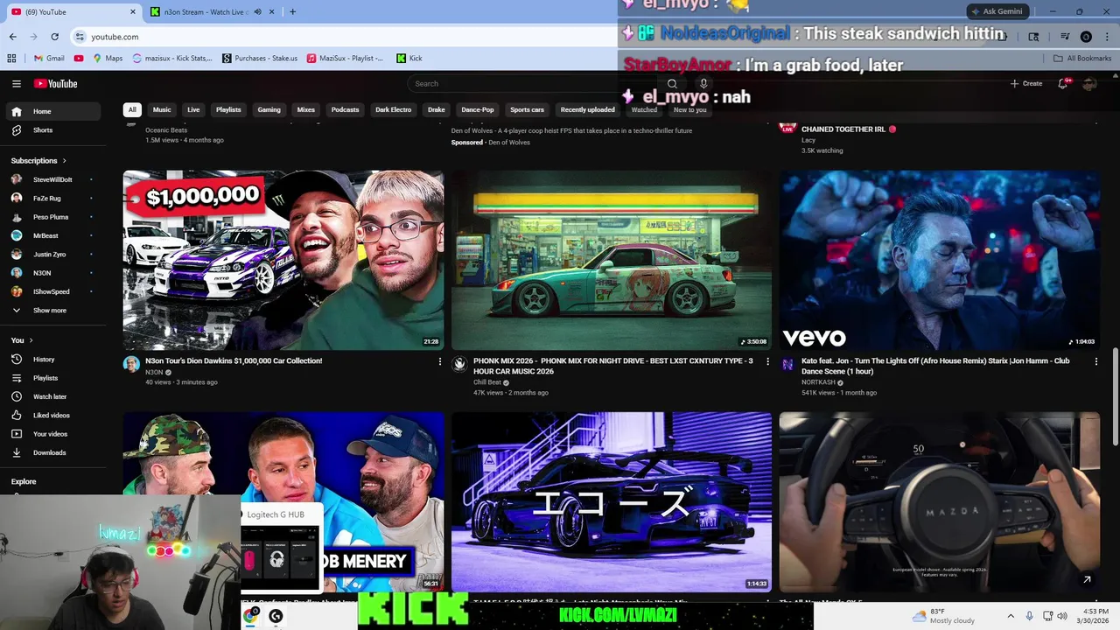Select the Podcasts filter chip
The height and width of the screenshot is (630, 1120).
pyautogui.click(x=345, y=110)
